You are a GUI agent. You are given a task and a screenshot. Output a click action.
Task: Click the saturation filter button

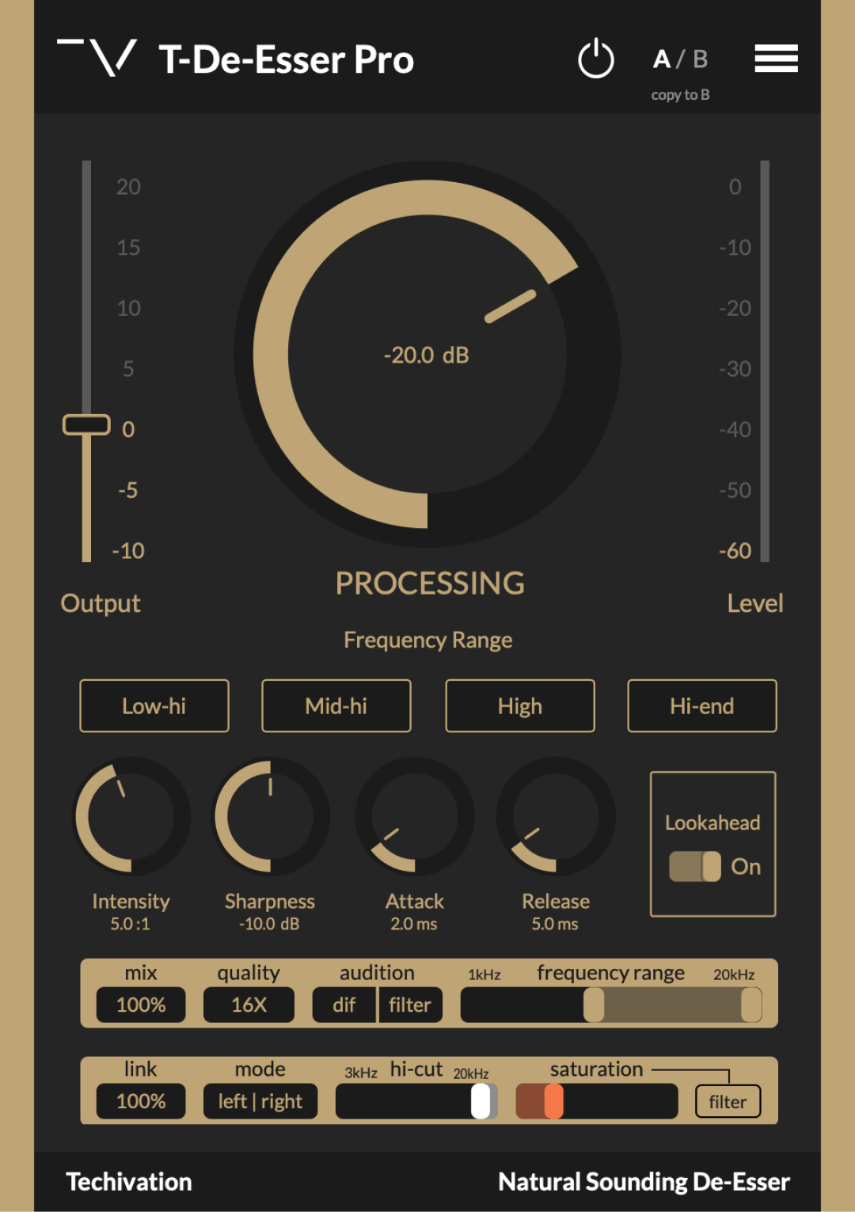pos(728,1101)
